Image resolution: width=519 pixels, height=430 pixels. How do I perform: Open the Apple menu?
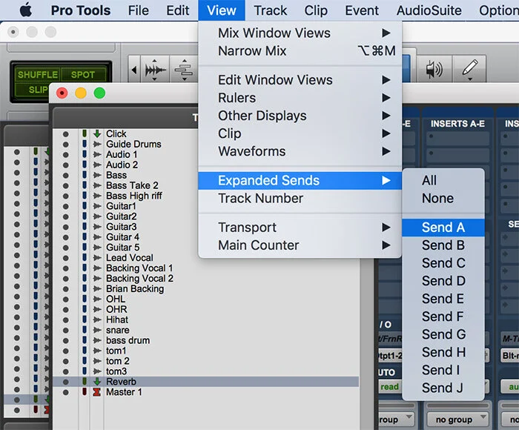pos(26,10)
